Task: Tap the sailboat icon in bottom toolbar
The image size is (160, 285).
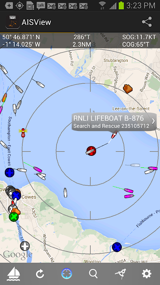Action: pos(13,273)
